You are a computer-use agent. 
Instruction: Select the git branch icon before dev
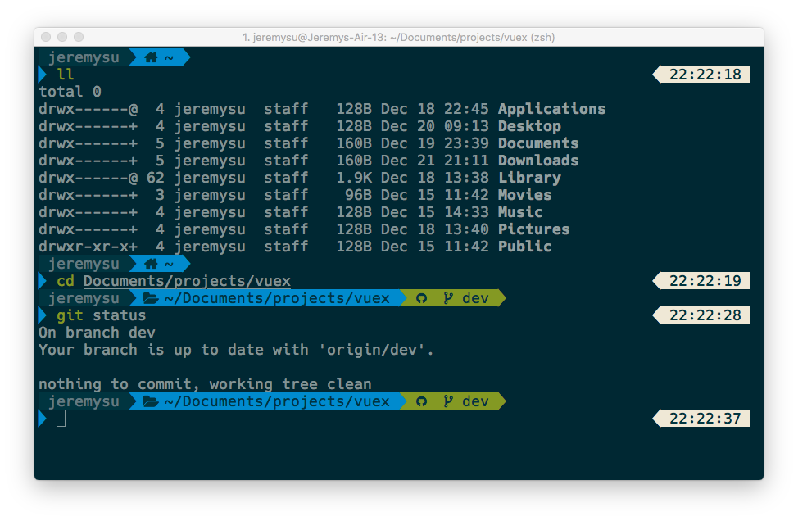pos(449,298)
